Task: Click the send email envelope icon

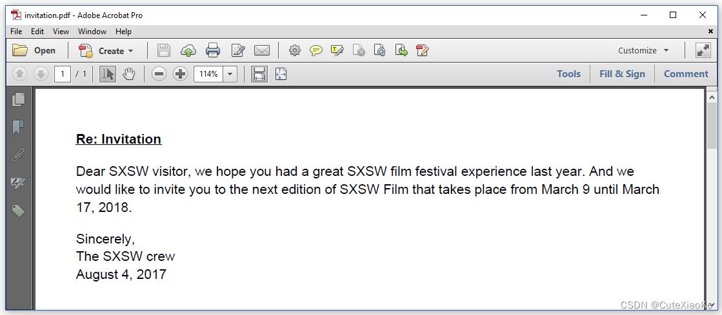Action: 262,51
